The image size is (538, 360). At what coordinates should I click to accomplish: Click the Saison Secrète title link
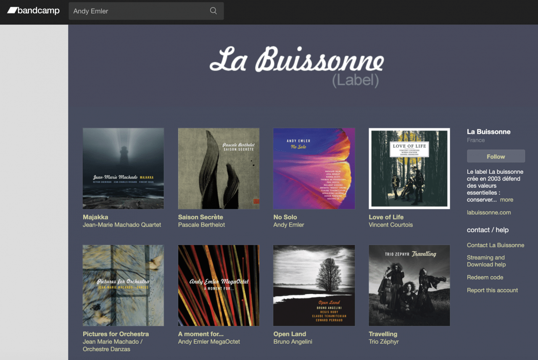(x=200, y=217)
